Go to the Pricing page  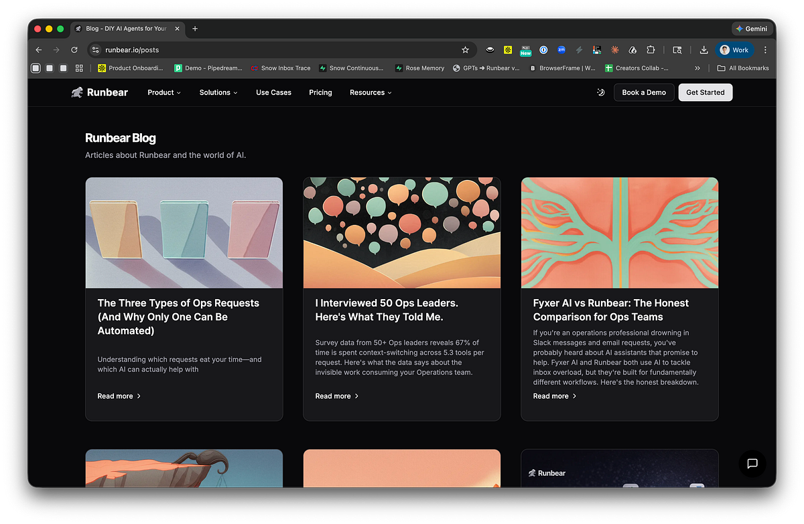(x=320, y=92)
